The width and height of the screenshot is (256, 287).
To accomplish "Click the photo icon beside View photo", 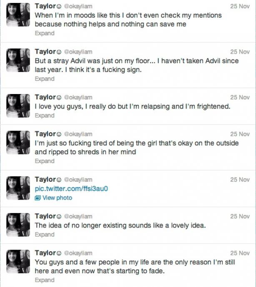I will pos(38,198).
